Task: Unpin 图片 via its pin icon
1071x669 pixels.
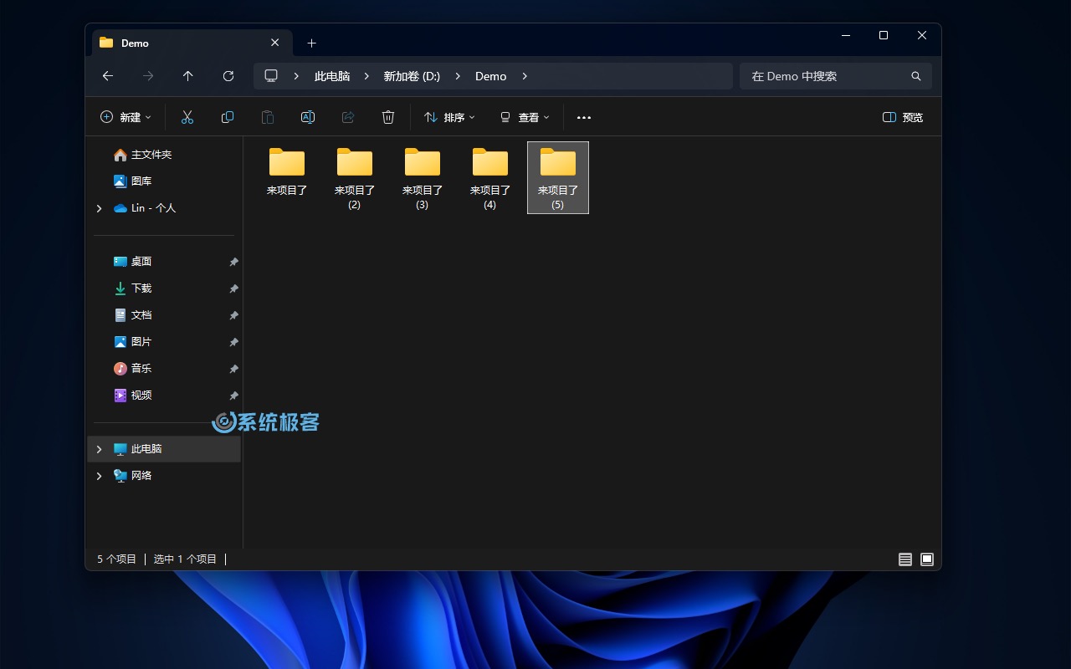Action: point(233,342)
